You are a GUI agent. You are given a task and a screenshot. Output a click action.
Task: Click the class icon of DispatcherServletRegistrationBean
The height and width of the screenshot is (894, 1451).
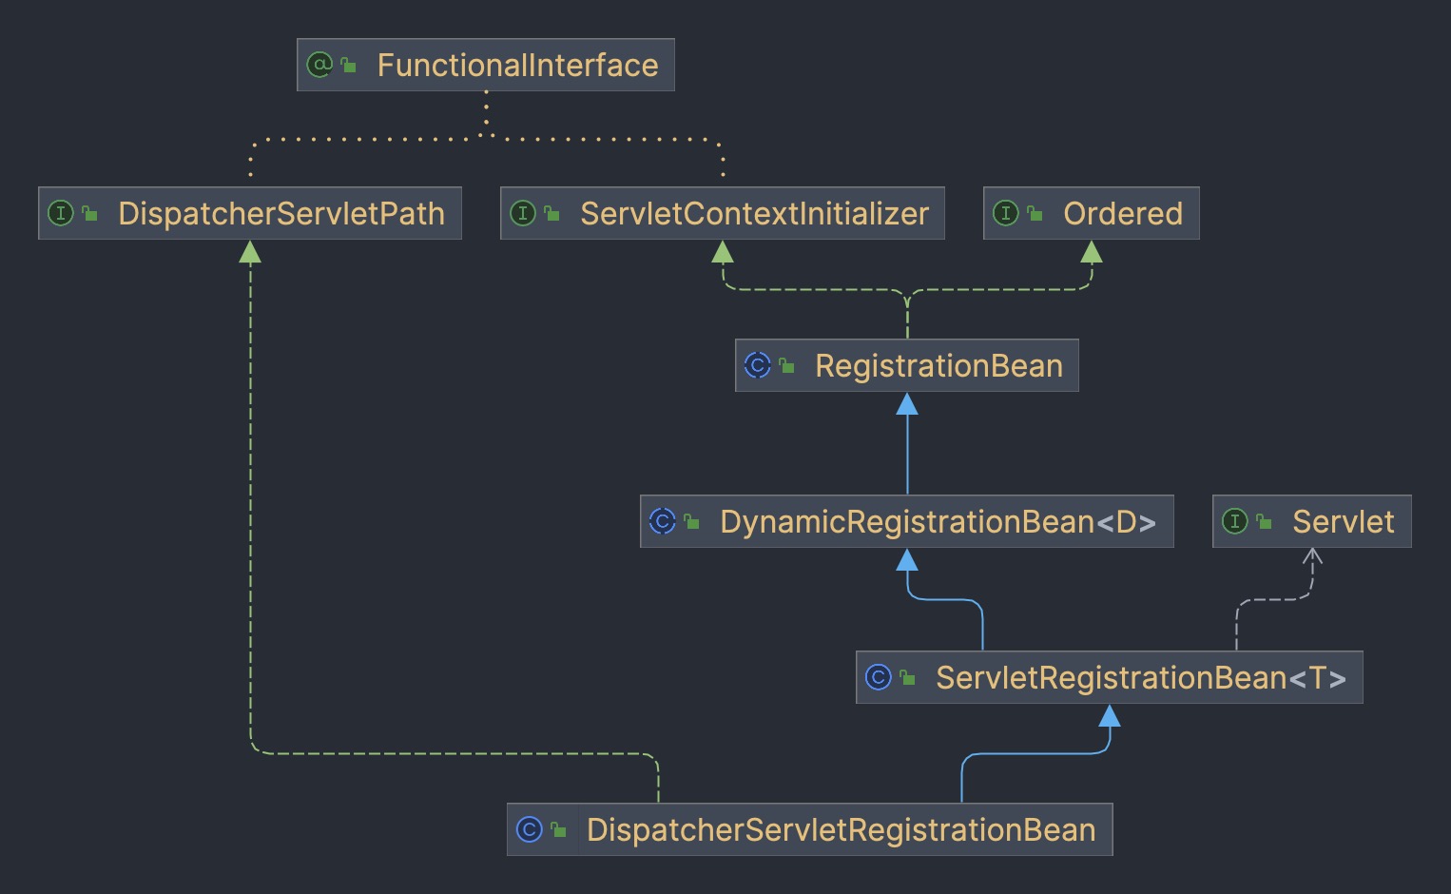click(x=530, y=829)
